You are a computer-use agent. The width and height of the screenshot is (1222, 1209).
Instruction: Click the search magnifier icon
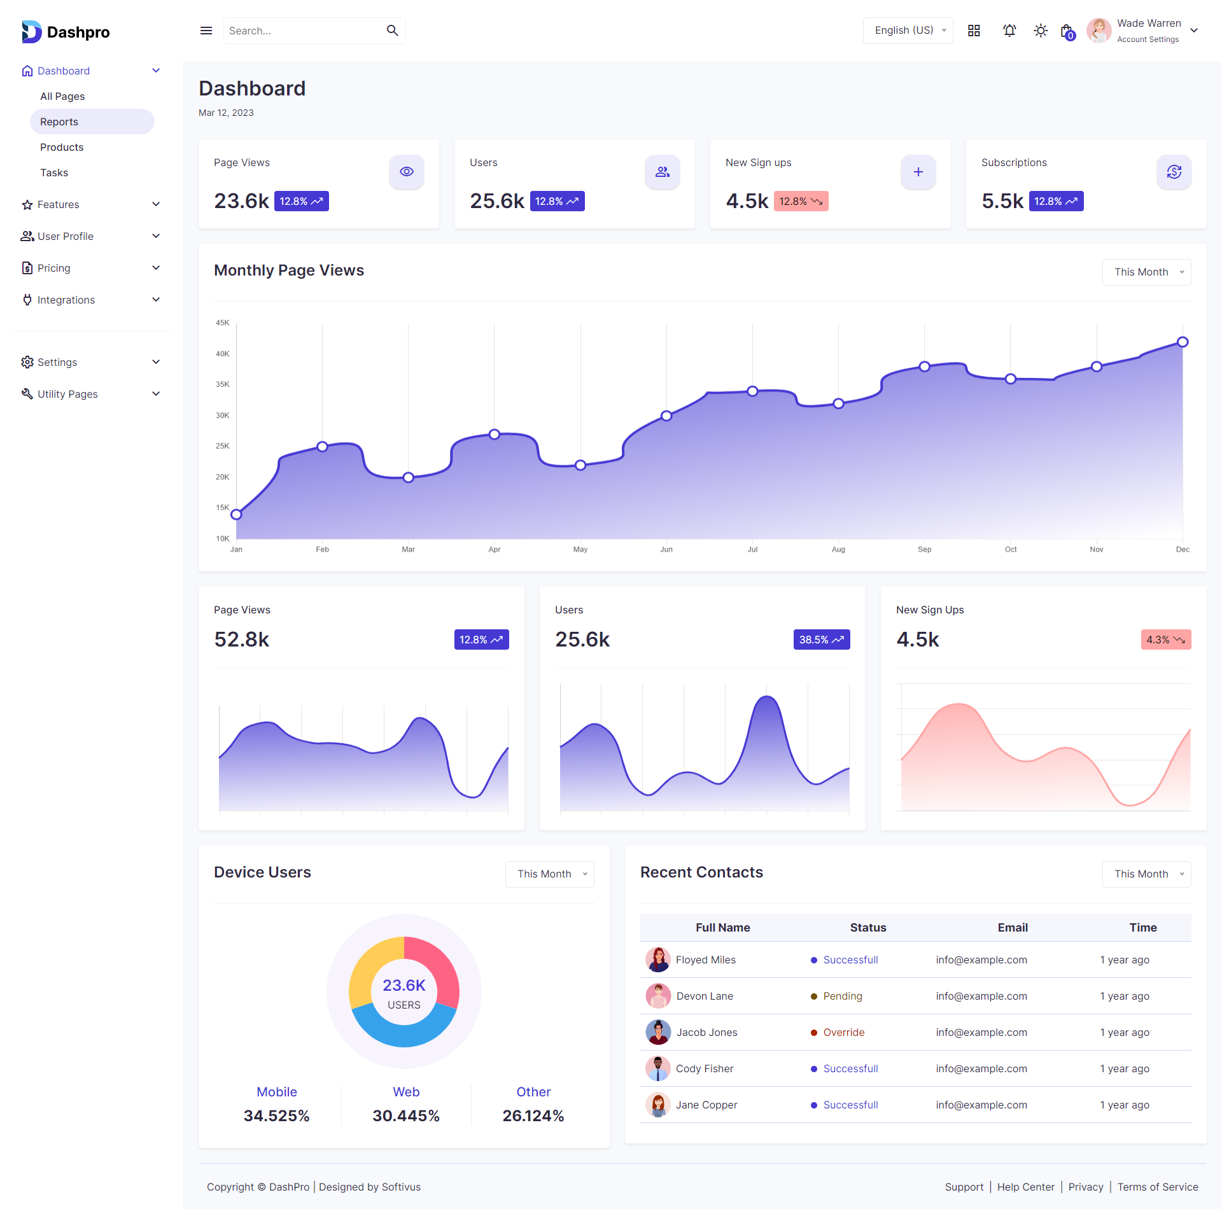coord(392,31)
